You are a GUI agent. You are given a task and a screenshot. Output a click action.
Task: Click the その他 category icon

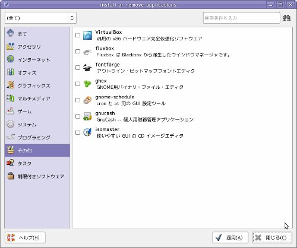tap(11, 150)
